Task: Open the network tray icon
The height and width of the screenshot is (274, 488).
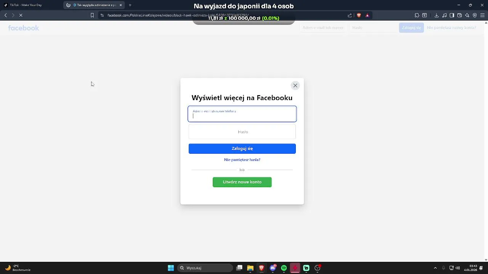Action: click(x=451, y=268)
